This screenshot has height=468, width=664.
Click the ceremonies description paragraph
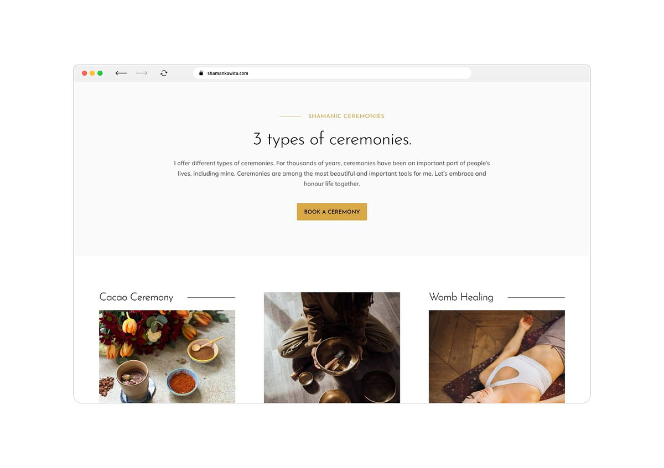point(332,173)
